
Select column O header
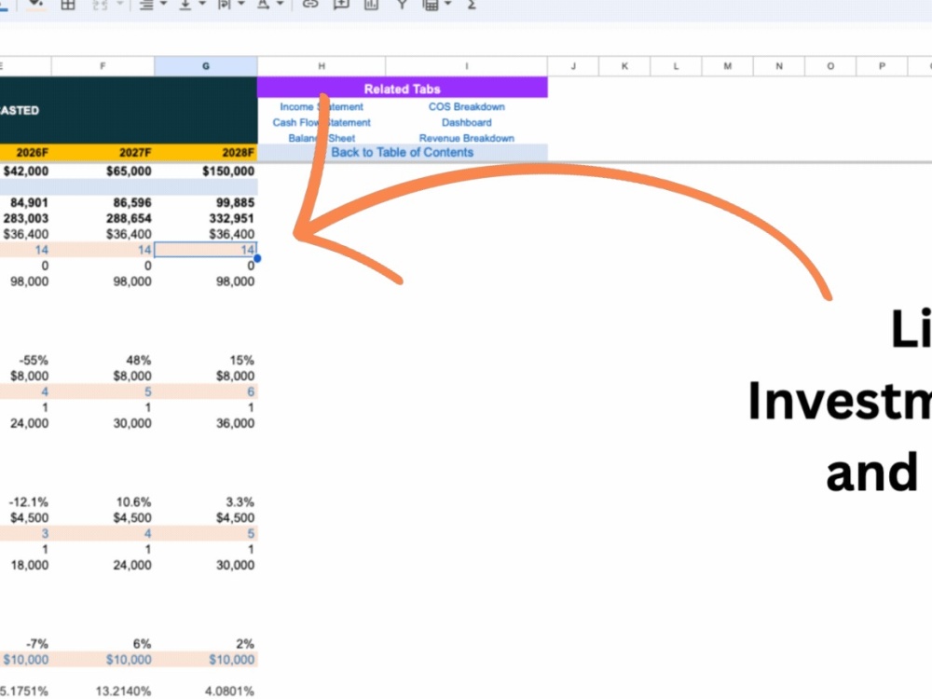pyautogui.click(x=830, y=66)
